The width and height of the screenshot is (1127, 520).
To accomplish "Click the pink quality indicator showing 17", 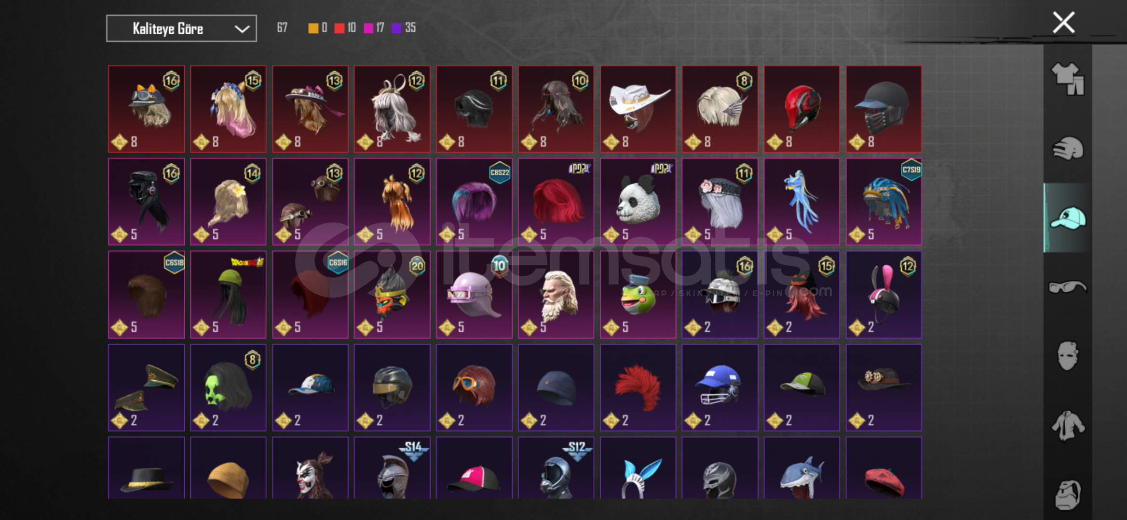I will point(374,28).
